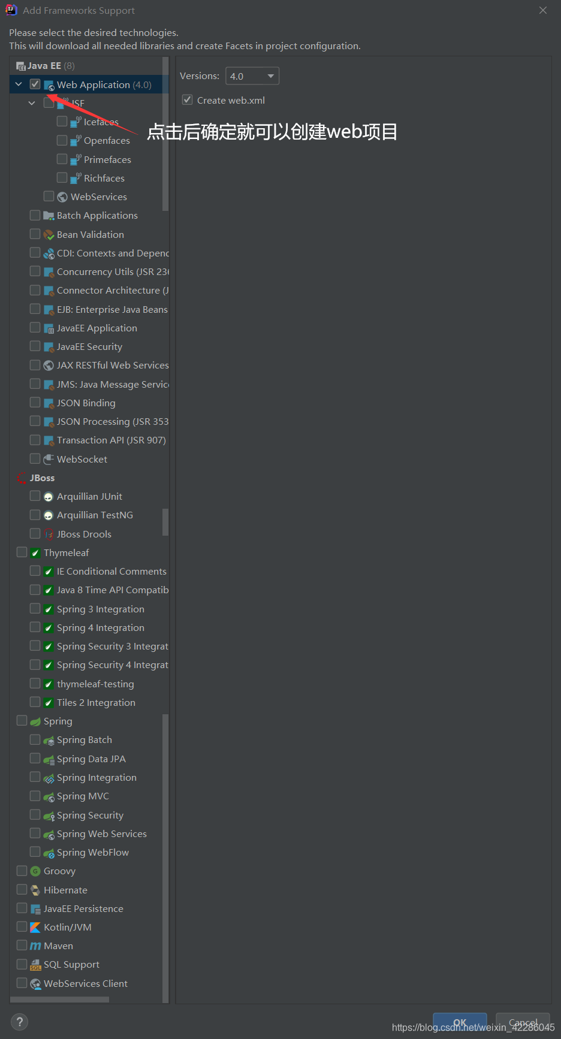Click the Spring leaf icon
The height and width of the screenshot is (1039, 561).
[35, 721]
